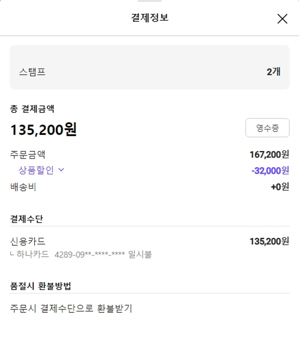Click the 결제수단 section heading

(26, 219)
